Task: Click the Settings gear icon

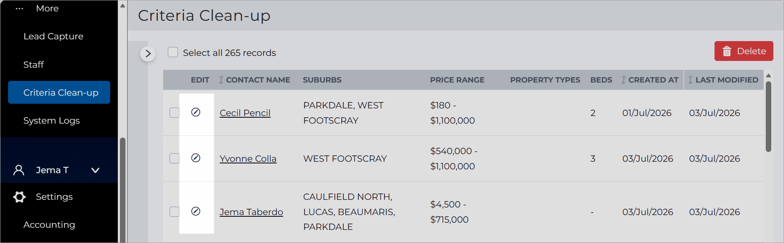Action: pos(19,197)
